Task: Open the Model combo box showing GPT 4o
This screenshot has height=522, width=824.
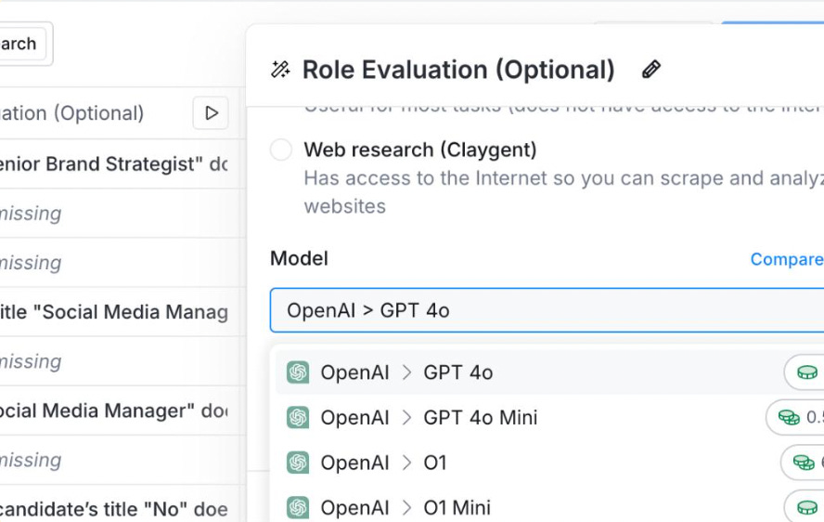Action: point(547,310)
